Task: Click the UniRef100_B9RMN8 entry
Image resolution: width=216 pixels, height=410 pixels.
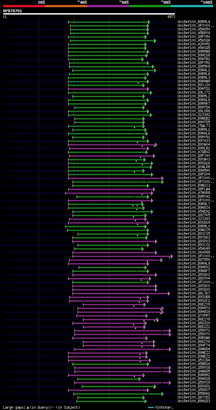Action: click(x=194, y=52)
